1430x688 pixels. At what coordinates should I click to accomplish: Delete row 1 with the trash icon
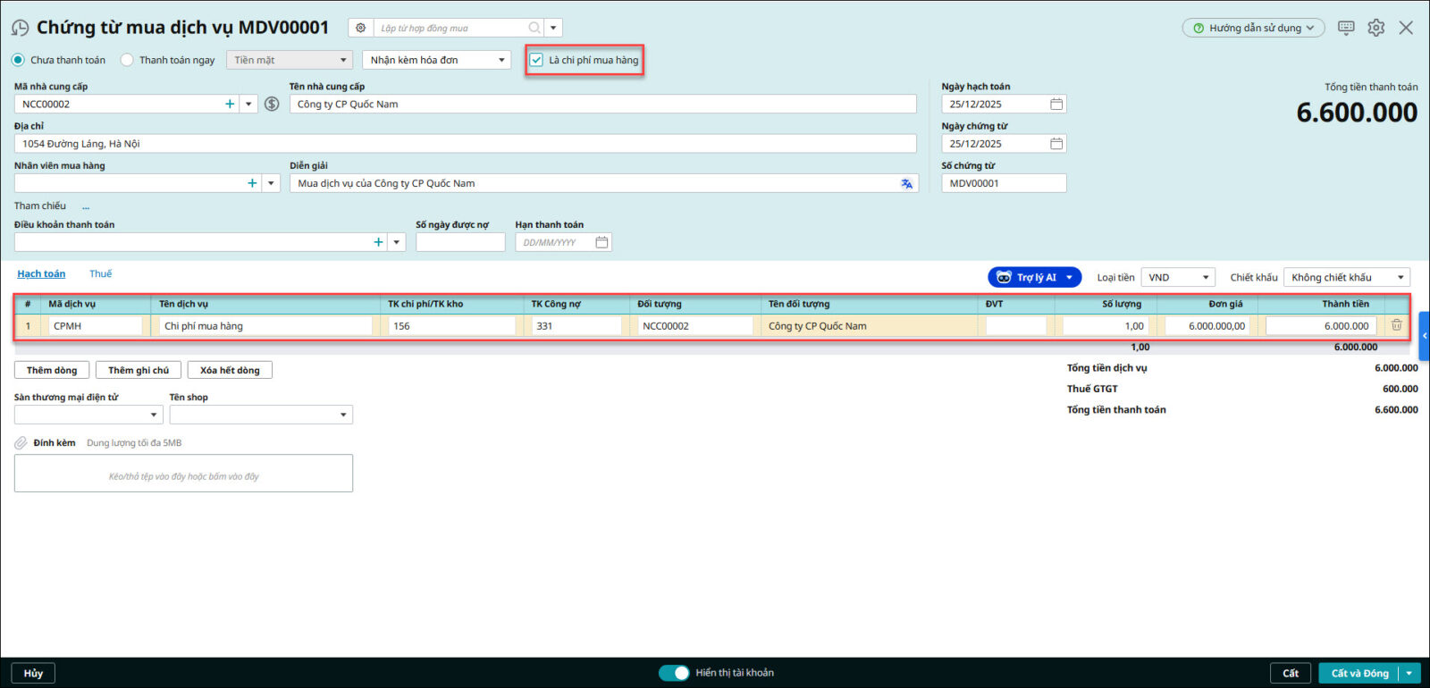(1396, 326)
